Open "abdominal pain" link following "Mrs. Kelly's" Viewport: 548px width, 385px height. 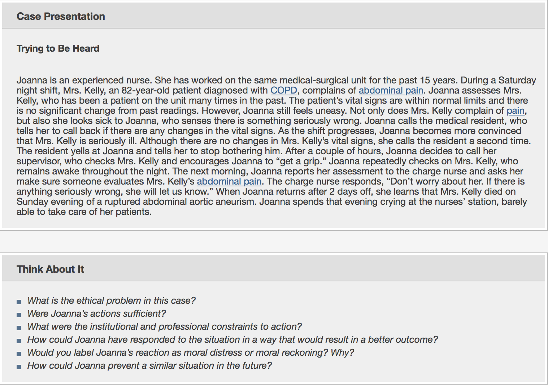pyautogui.click(x=229, y=181)
